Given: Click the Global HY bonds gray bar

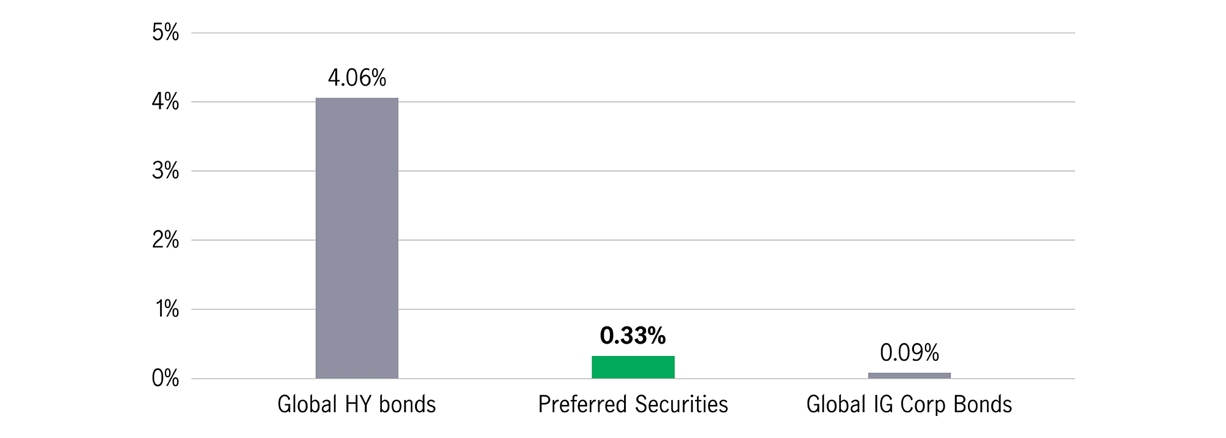Looking at the screenshot, I should click(x=357, y=238).
